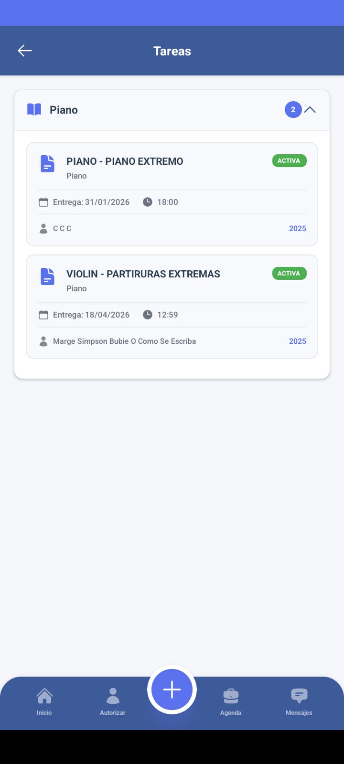Click the clock icon next to 12:59
The height and width of the screenshot is (764, 344).
tap(148, 315)
